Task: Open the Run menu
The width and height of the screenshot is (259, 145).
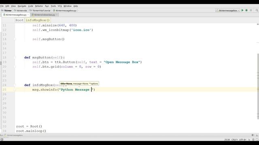Action: click(x=47, y=6)
